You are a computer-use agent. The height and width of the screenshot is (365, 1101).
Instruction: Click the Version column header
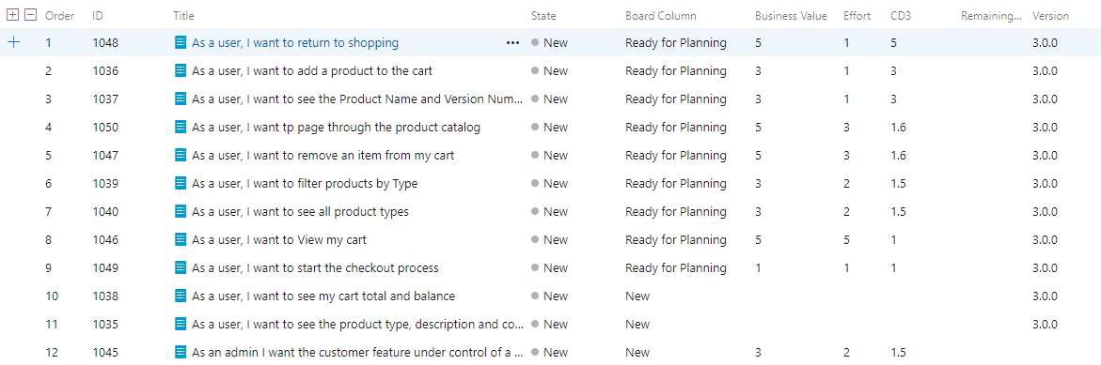click(x=1050, y=15)
